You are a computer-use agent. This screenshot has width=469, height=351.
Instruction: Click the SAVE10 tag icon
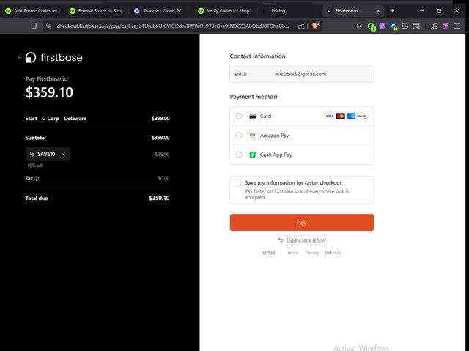(x=32, y=155)
